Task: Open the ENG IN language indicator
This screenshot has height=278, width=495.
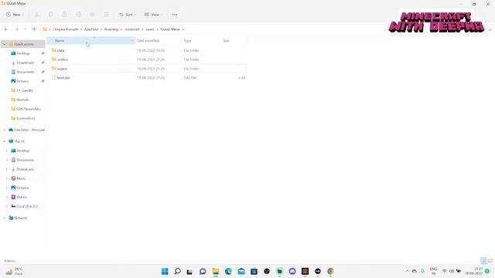Action: coord(433,271)
